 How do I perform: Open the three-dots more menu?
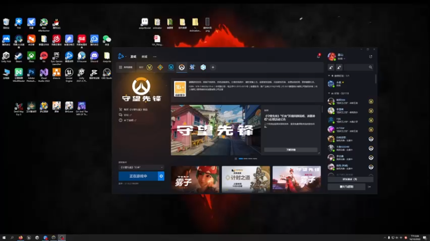[x=155, y=57]
